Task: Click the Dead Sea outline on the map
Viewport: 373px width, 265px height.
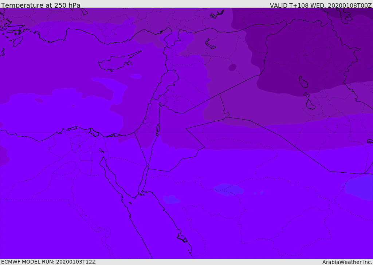Action: point(158,128)
